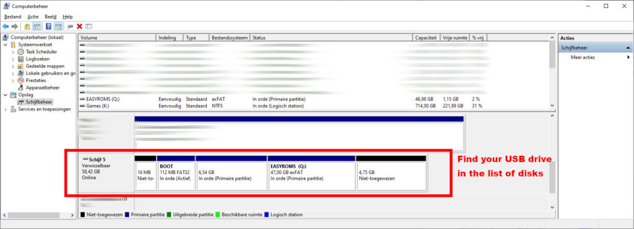Open the Beeld menu
The image size is (634, 229).
[51, 17]
